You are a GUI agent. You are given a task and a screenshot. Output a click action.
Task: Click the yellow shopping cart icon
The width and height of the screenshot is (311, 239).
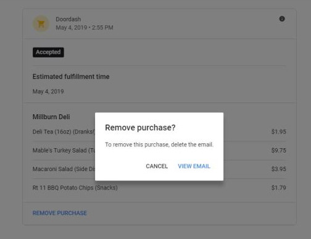click(41, 24)
